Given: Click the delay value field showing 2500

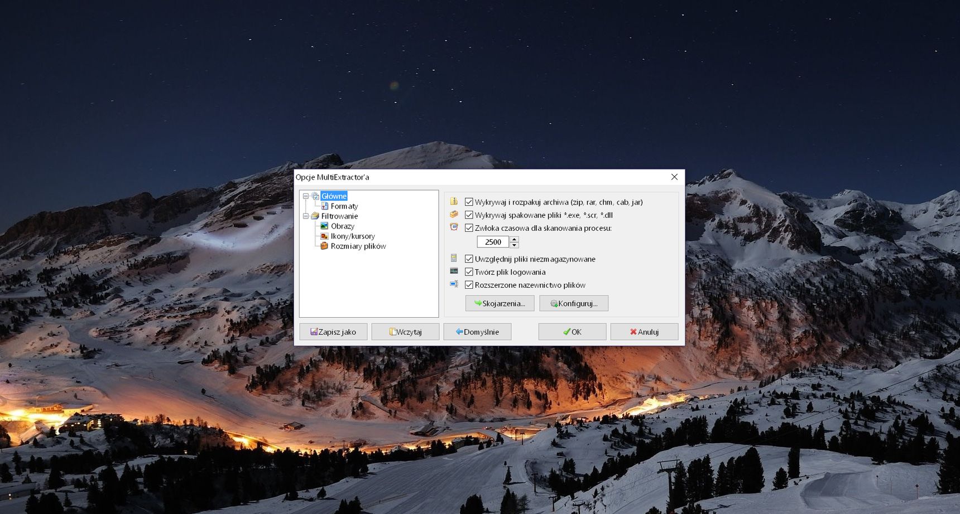Looking at the screenshot, I should point(493,242).
